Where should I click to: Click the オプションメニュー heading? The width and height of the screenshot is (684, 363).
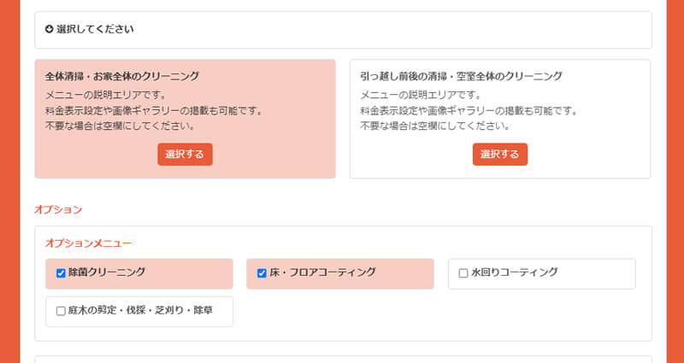coord(88,243)
